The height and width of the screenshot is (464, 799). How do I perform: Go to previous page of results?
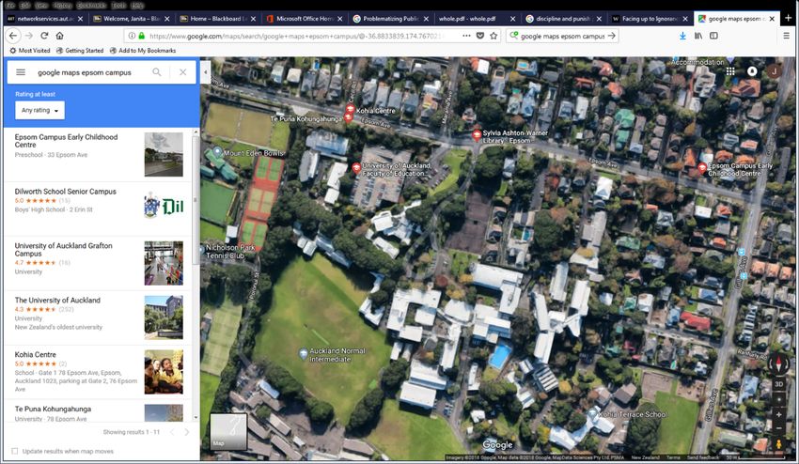click(x=172, y=432)
